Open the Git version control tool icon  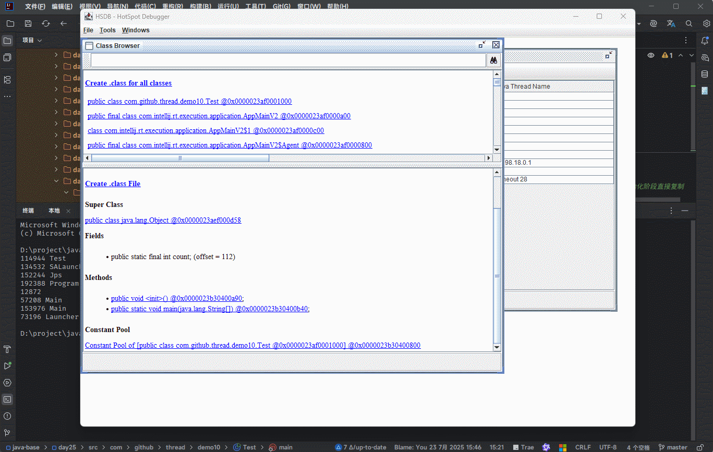point(7,433)
